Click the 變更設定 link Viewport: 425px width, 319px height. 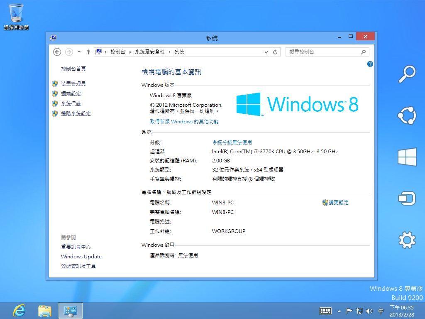pyautogui.click(x=339, y=203)
